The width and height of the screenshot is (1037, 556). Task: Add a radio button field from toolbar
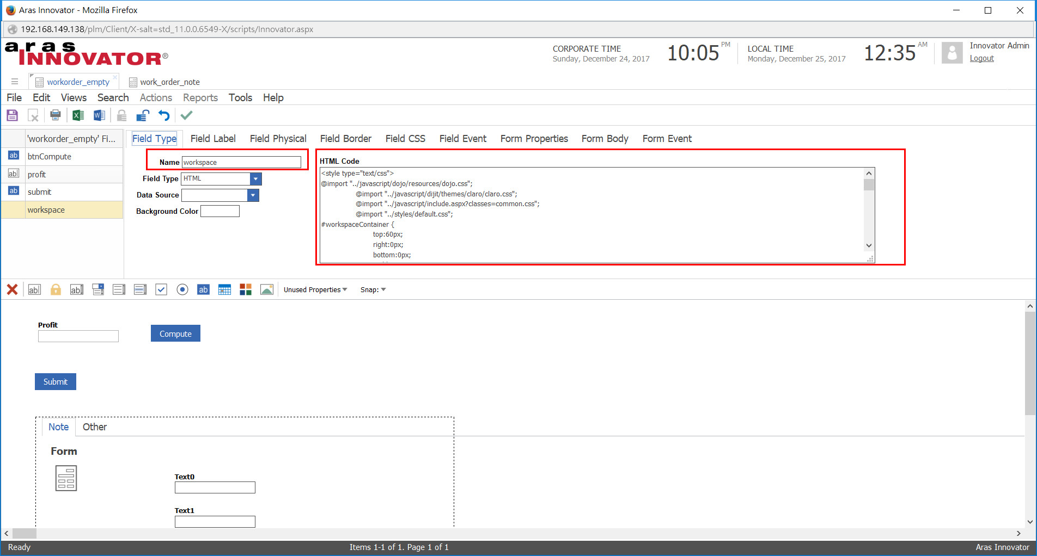tap(182, 289)
